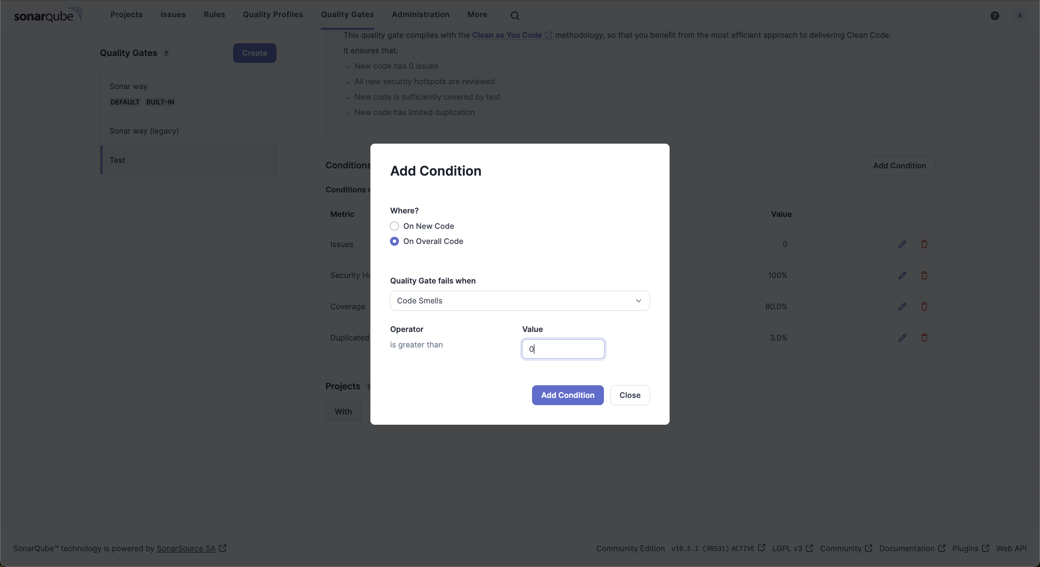Click the edit pencil icon for Coverage
Image resolution: width=1040 pixels, height=567 pixels.
click(x=902, y=307)
